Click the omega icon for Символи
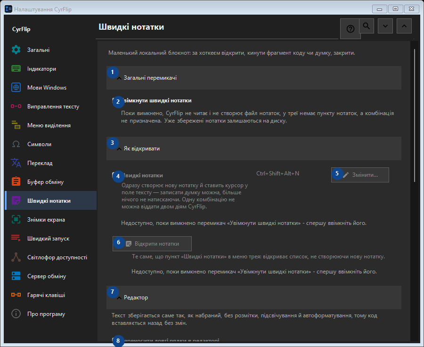Screen dimensions: 424x347 point(16,144)
